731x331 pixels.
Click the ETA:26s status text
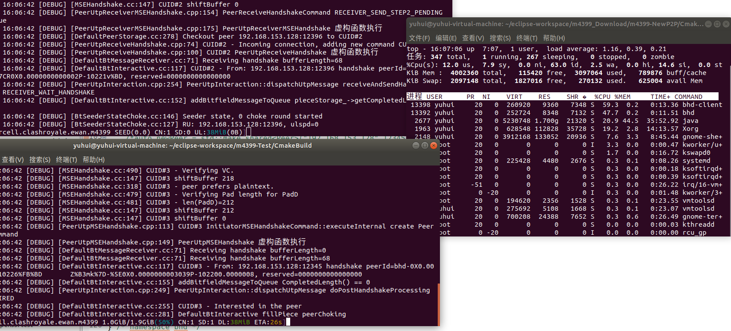tap(268, 322)
